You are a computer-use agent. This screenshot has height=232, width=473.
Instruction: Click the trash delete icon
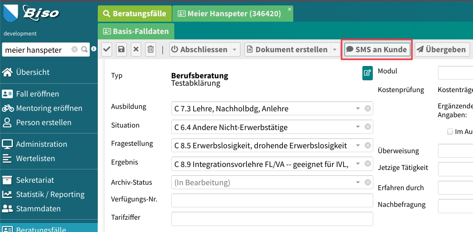click(151, 50)
